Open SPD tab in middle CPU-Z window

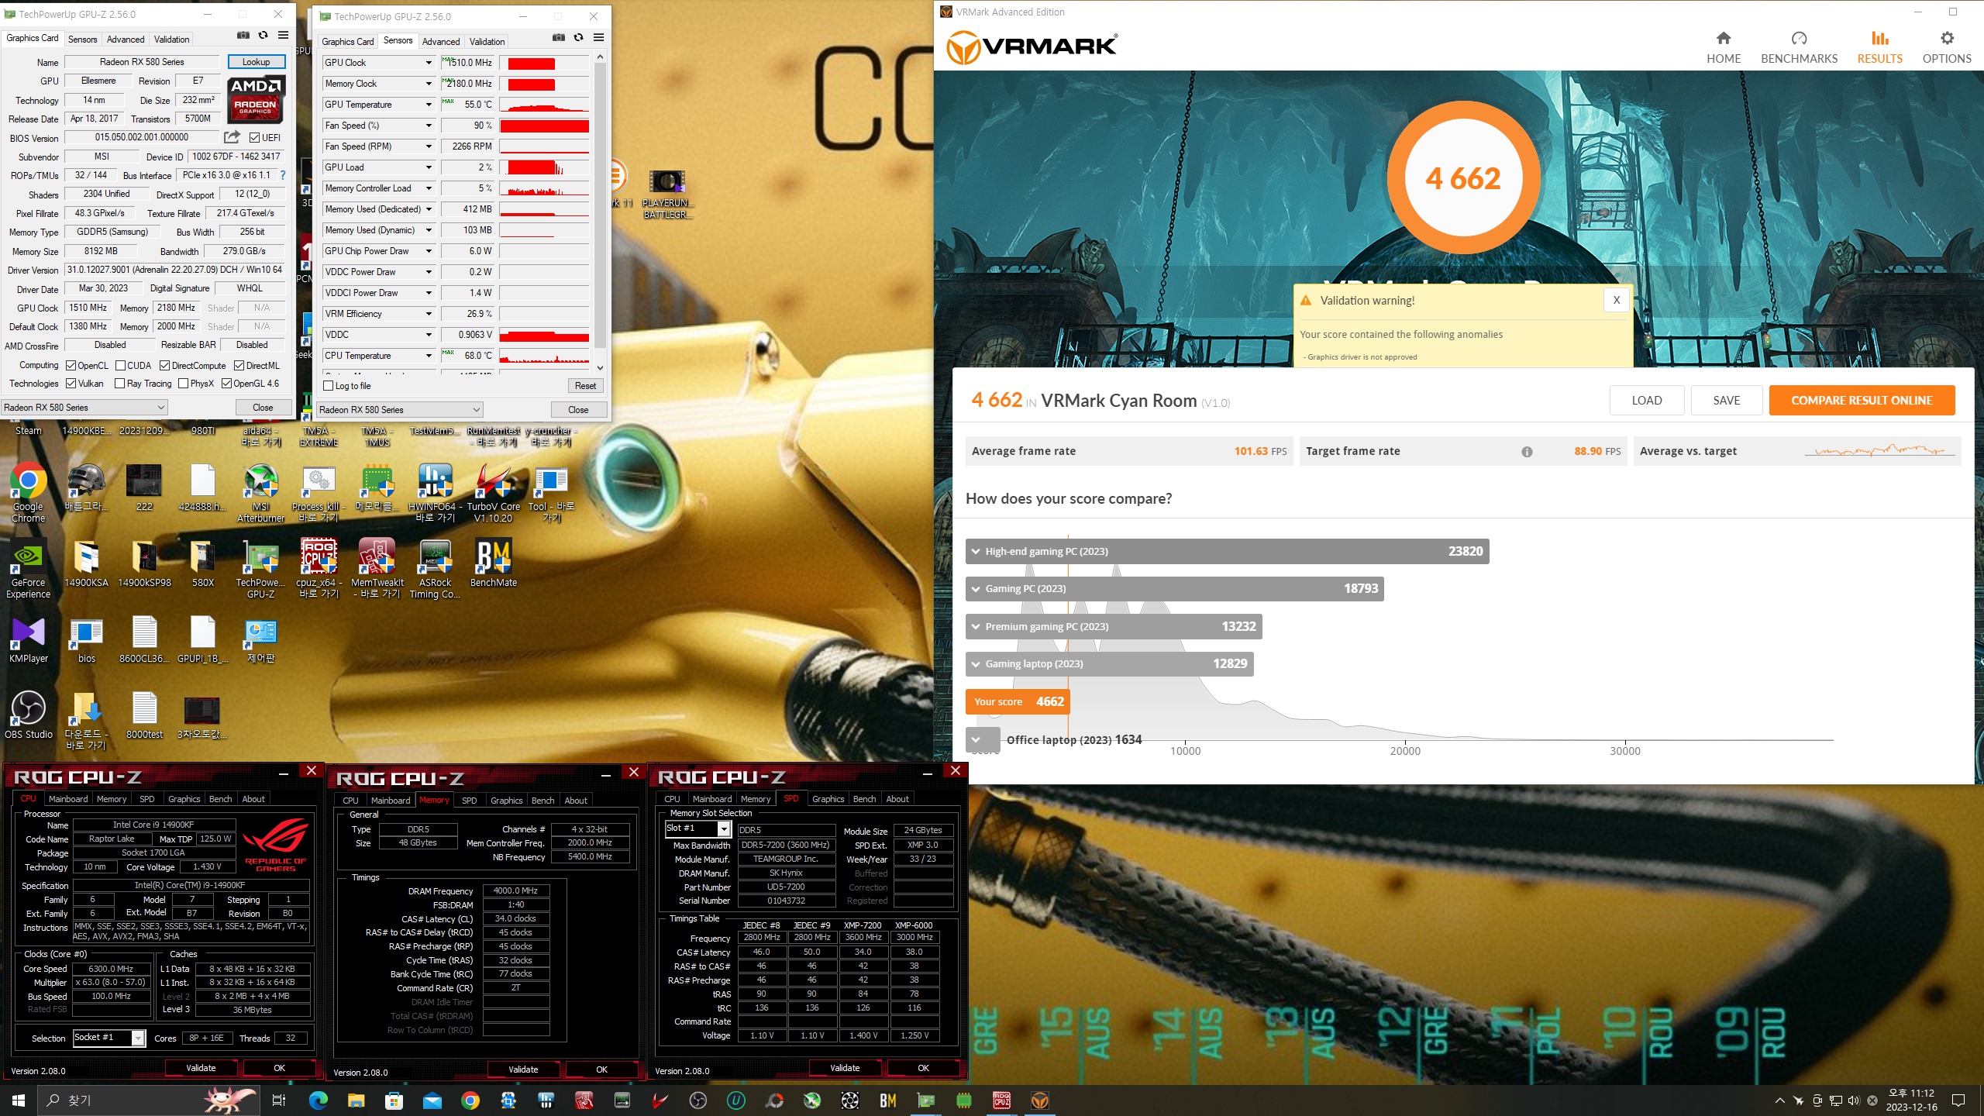coord(469,801)
